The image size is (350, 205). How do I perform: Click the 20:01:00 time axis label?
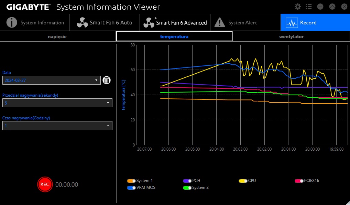[288, 149]
